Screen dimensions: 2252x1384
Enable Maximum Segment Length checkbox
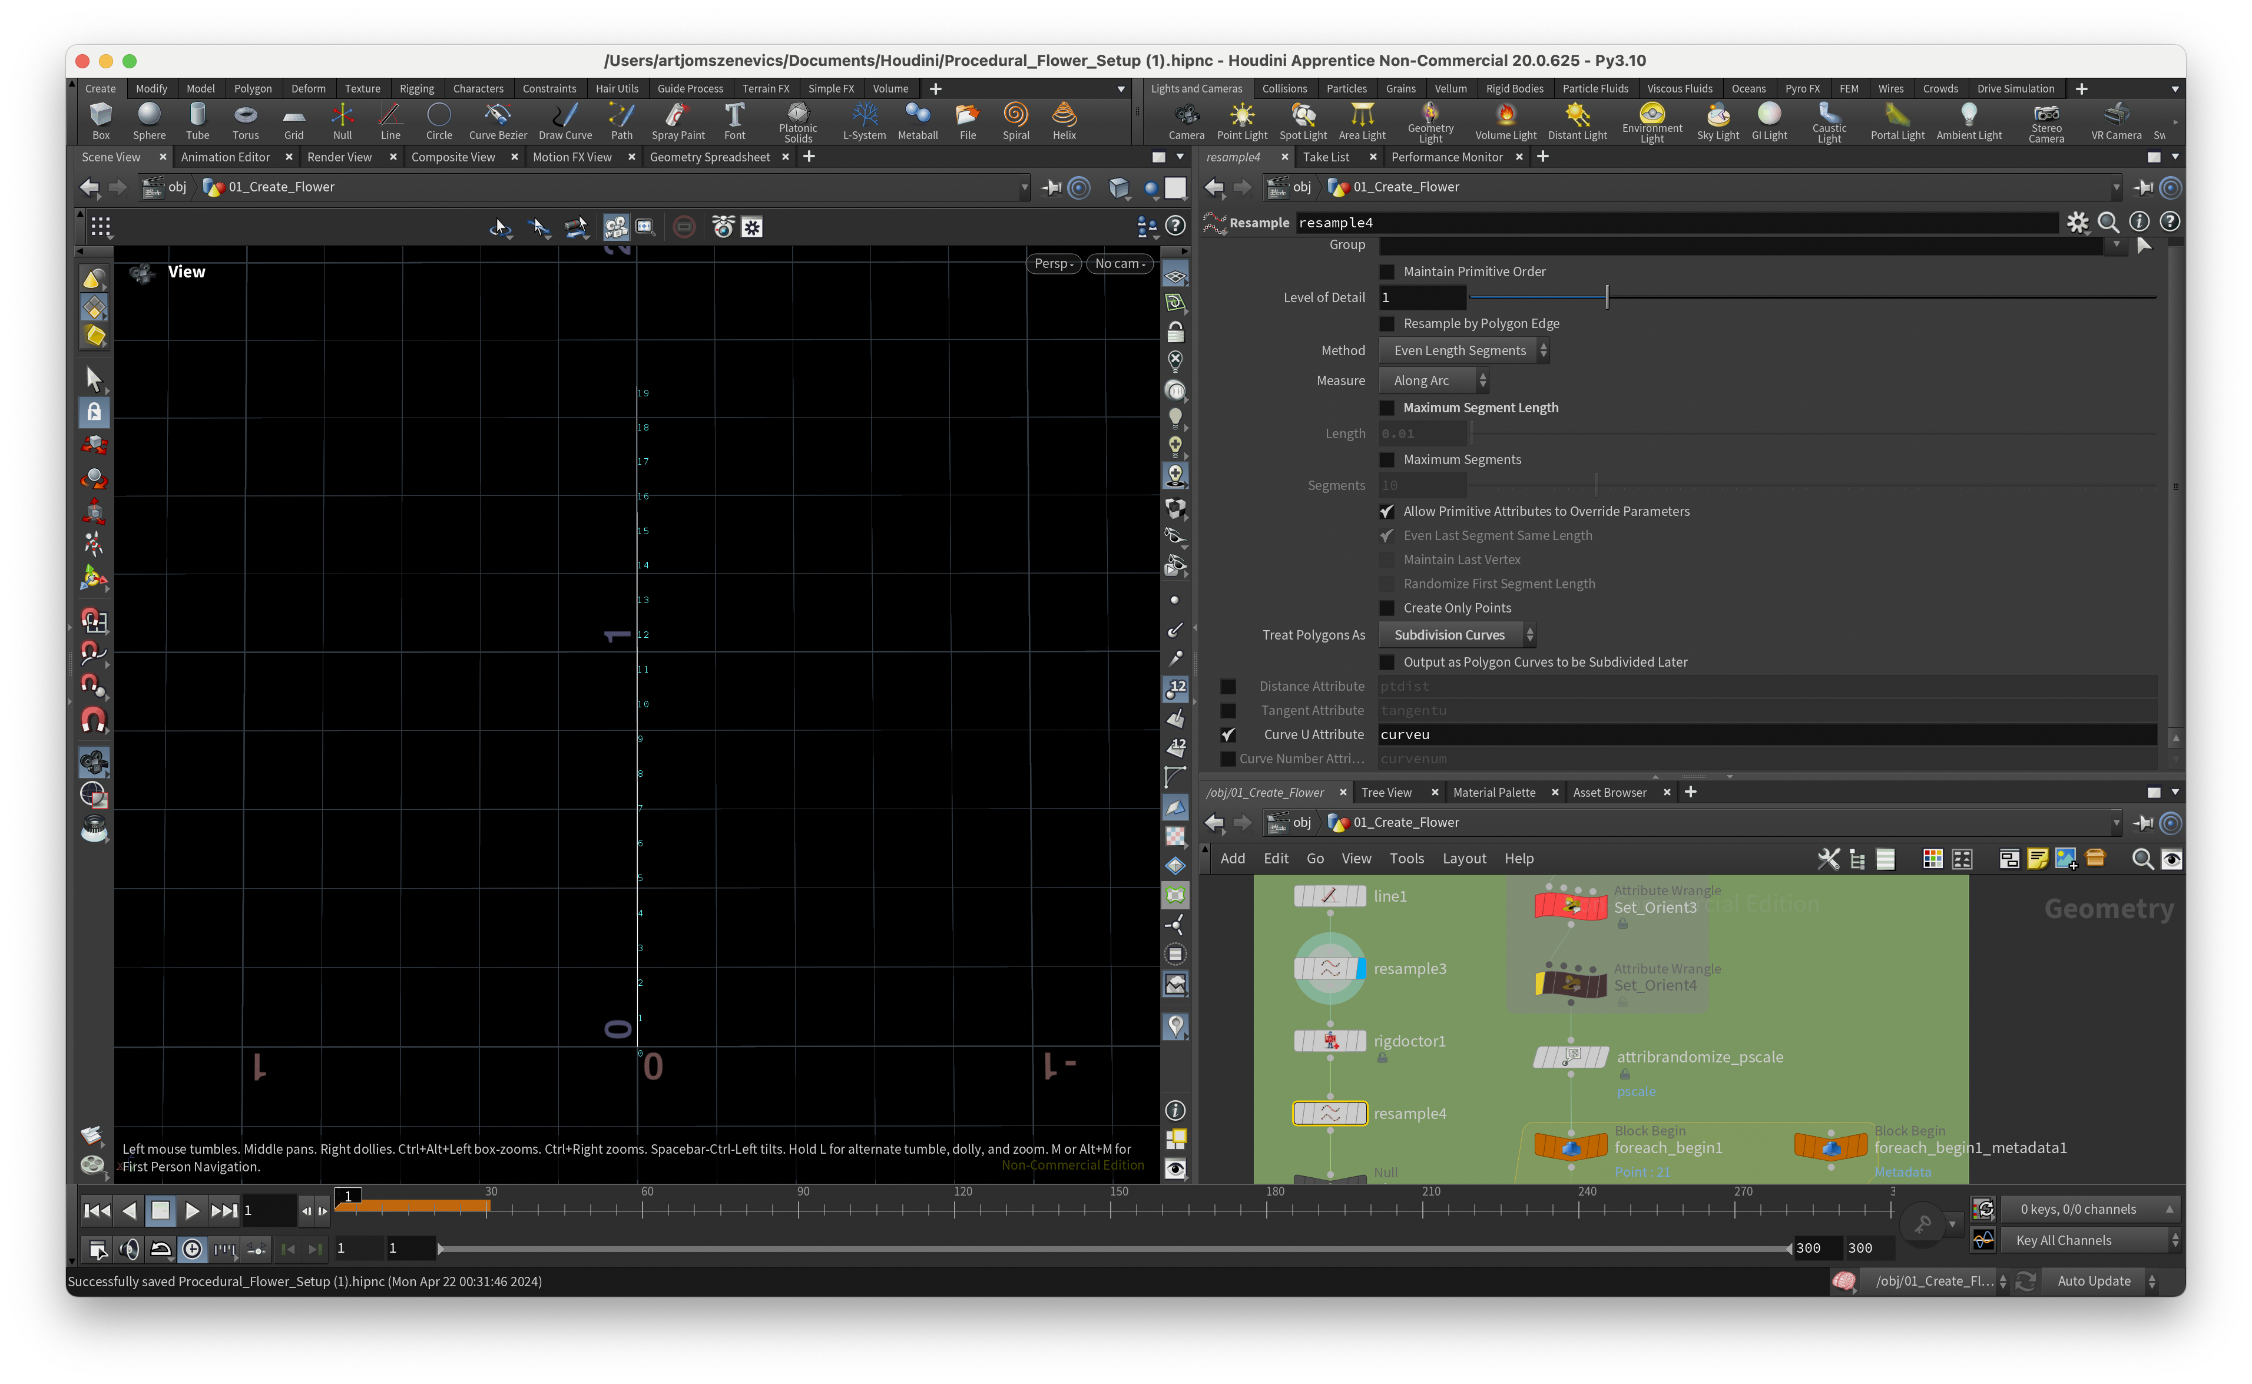point(1387,408)
